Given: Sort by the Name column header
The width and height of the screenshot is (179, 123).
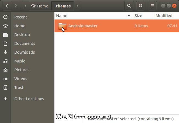Looking at the screenshot, I should coord(94,16).
